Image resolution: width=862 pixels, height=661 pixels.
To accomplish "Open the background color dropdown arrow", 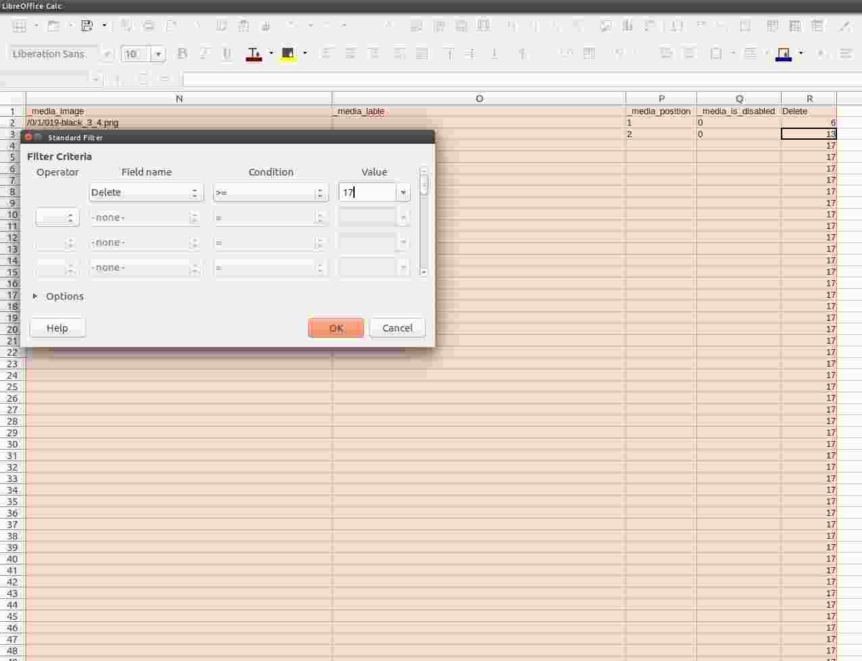I will (801, 53).
